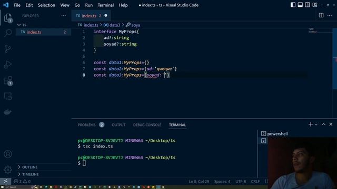This screenshot has height=189, width=337.
Task: Open the Selection menu
Action: pos(46,5)
